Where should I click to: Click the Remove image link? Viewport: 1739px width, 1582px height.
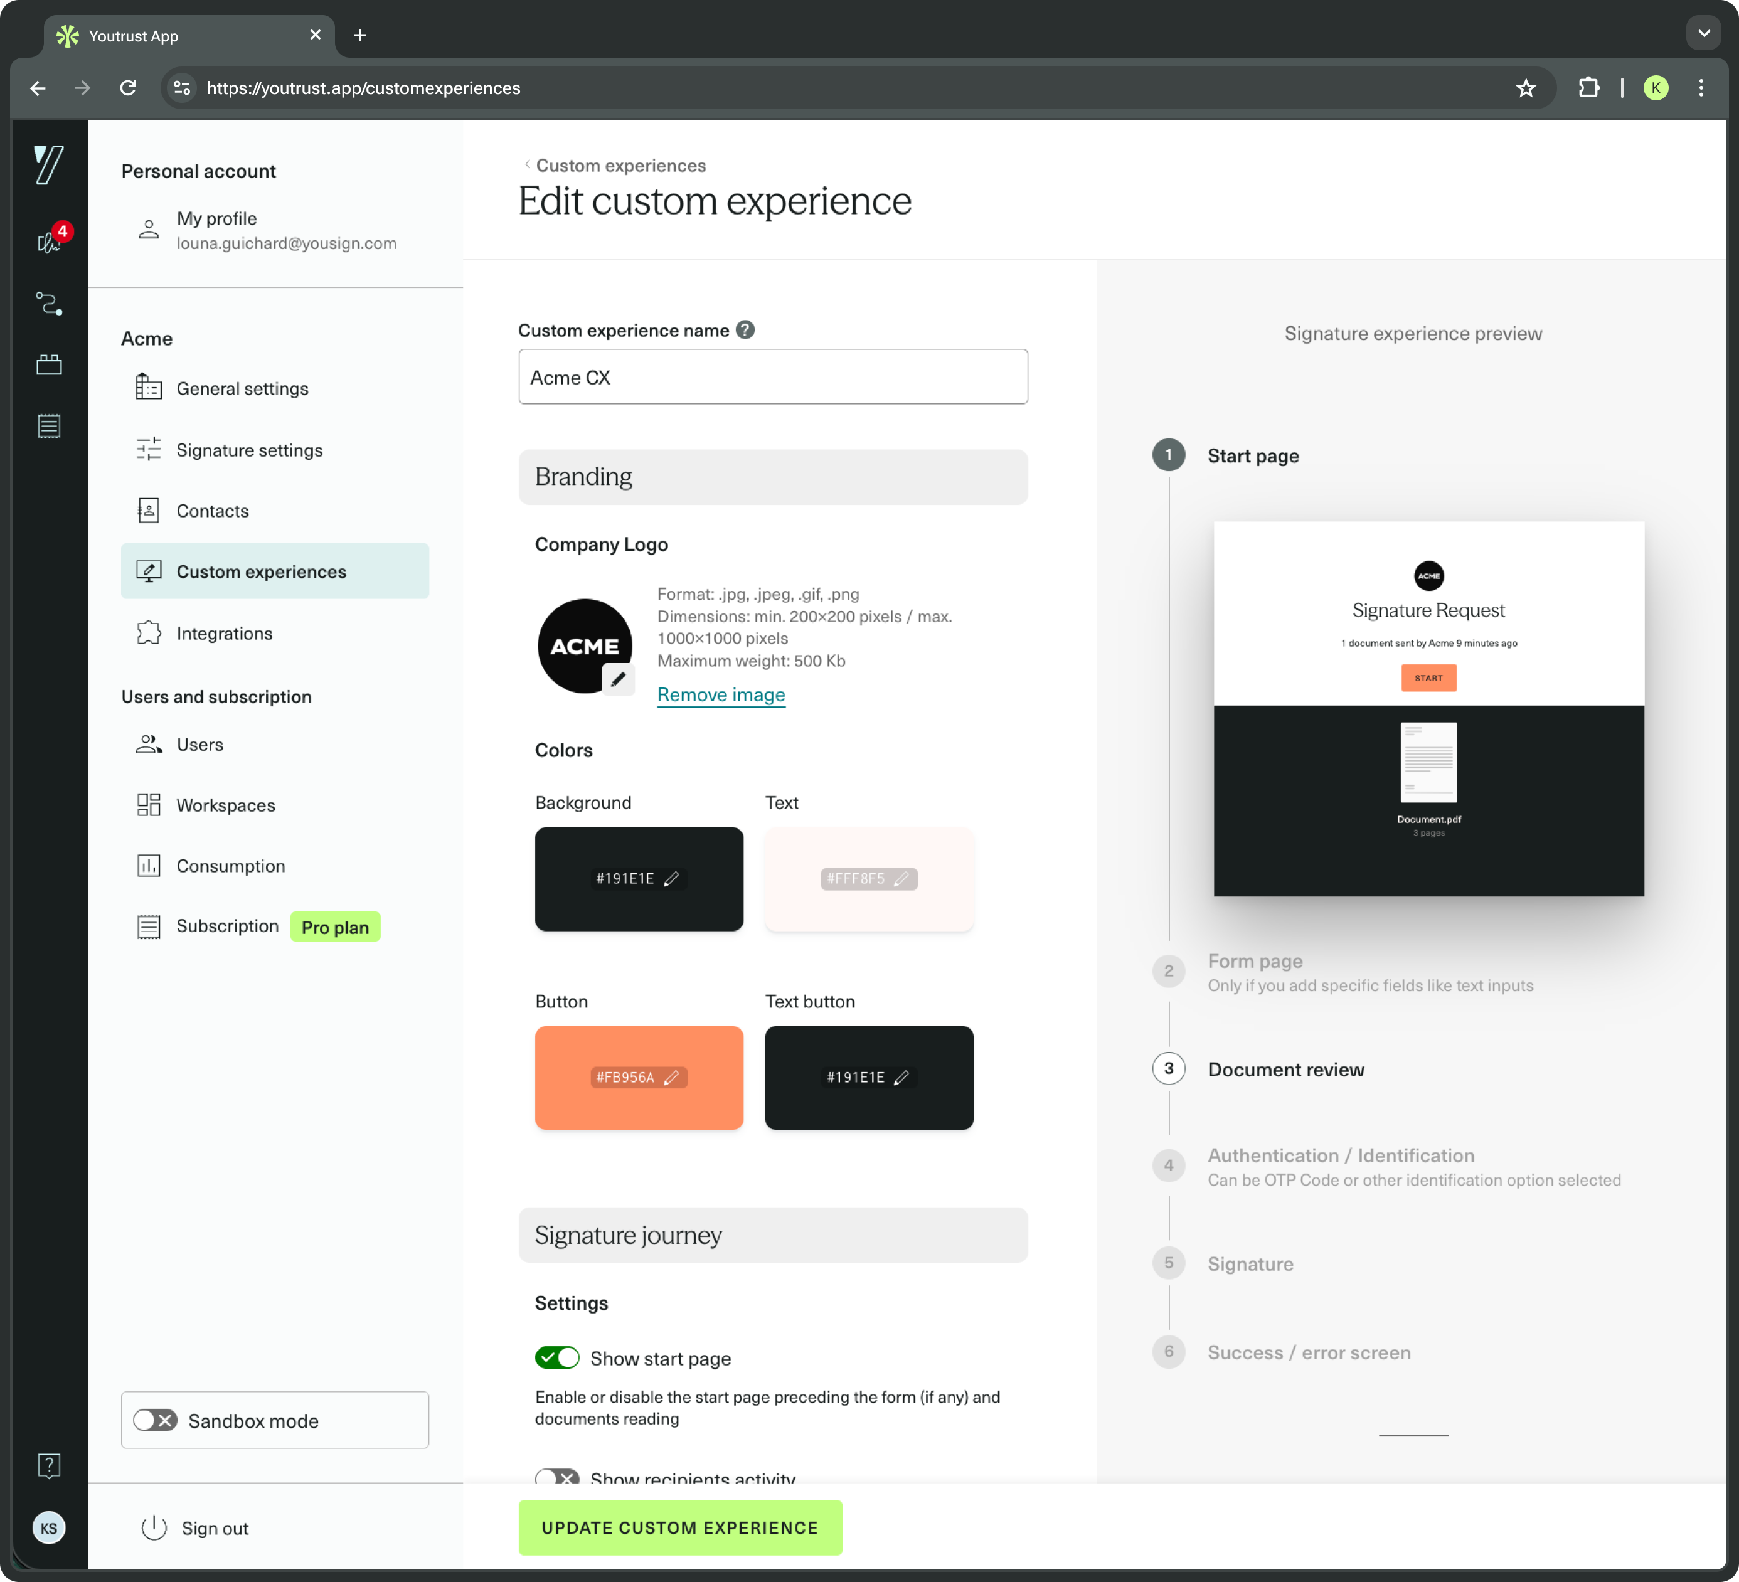720,694
